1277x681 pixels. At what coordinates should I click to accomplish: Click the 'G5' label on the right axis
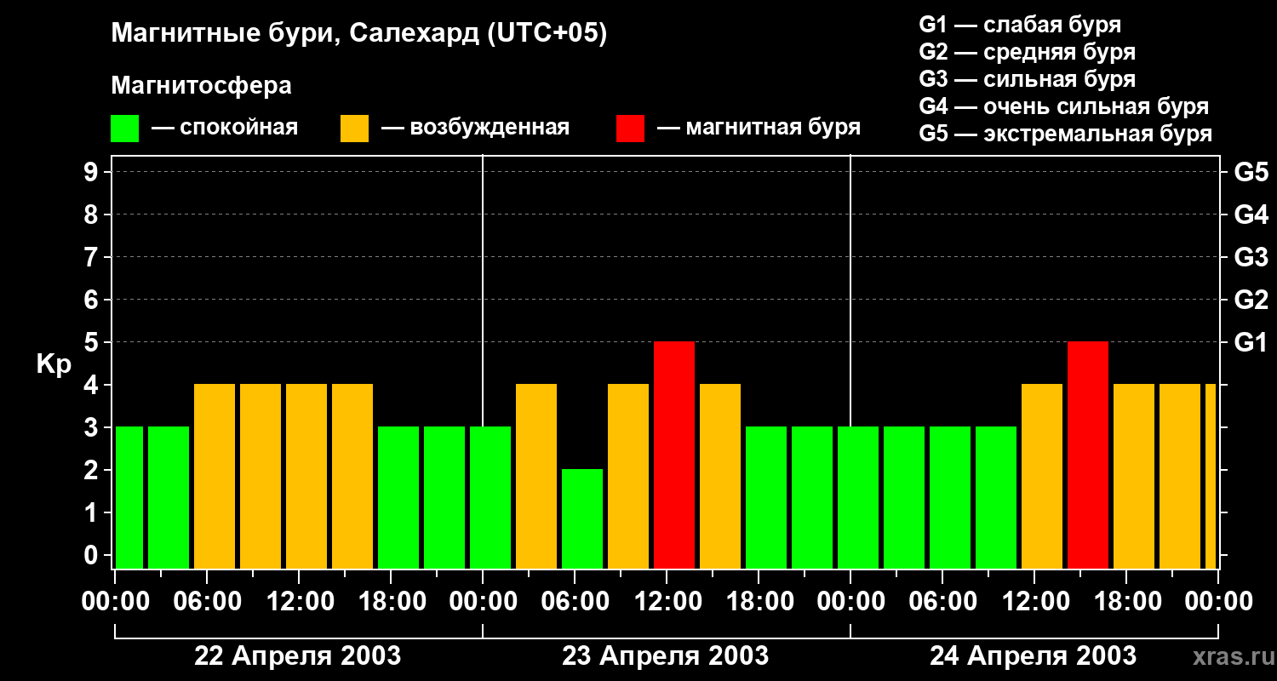pos(1251,173)
